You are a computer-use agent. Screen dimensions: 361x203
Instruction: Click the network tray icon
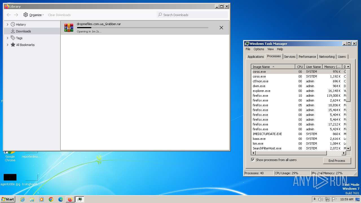[327, 199]
